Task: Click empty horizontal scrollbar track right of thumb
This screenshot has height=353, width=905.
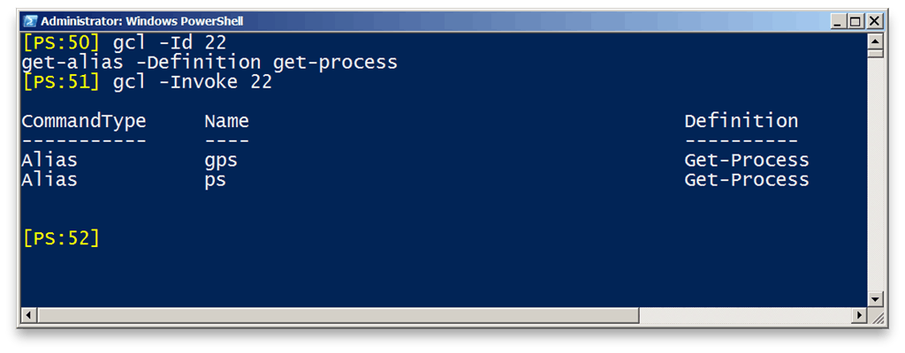Action: [x=746, y=316]
